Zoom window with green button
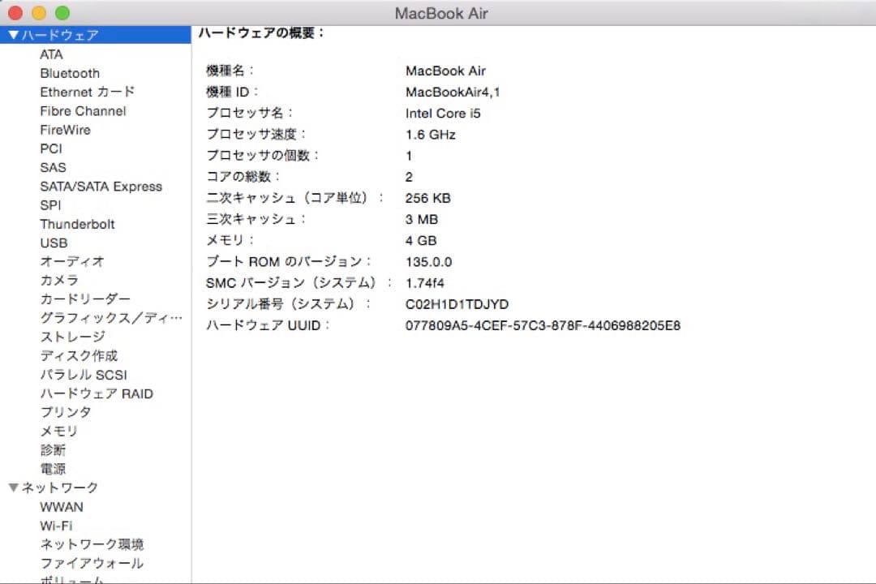Screen dimensions: 876x584 [62, 13]
